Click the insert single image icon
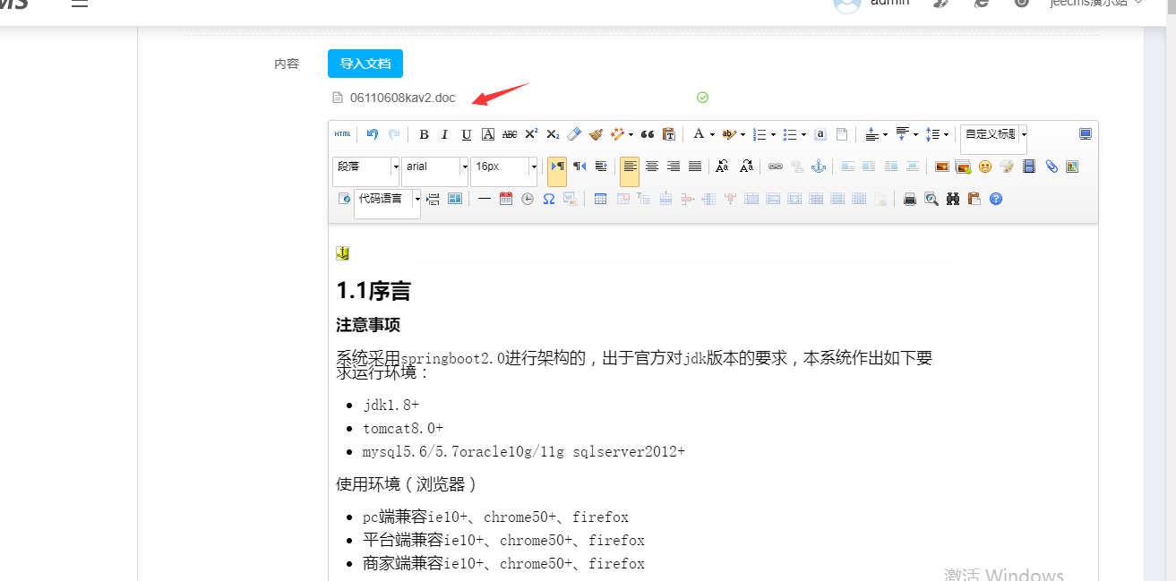 point(942,167)
